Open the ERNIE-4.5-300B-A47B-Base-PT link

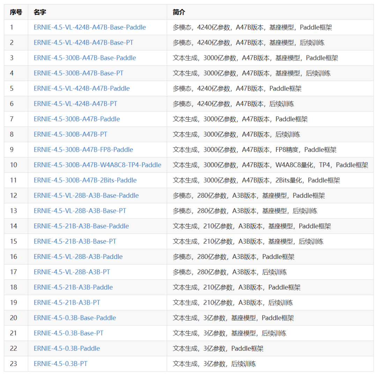coord(79,73)
